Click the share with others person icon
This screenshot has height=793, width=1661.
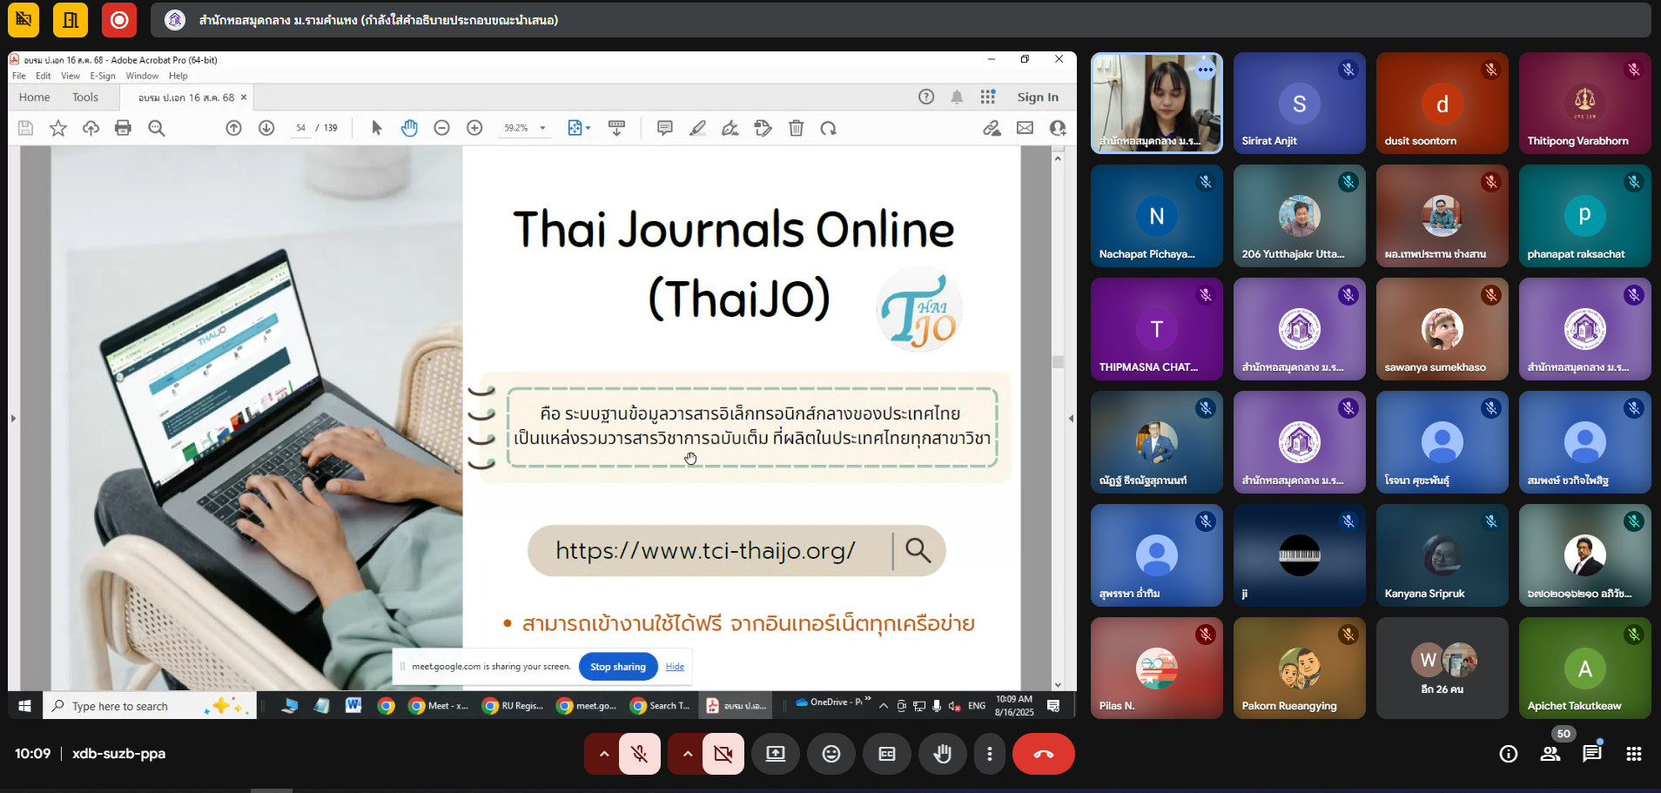point(1058,128)
